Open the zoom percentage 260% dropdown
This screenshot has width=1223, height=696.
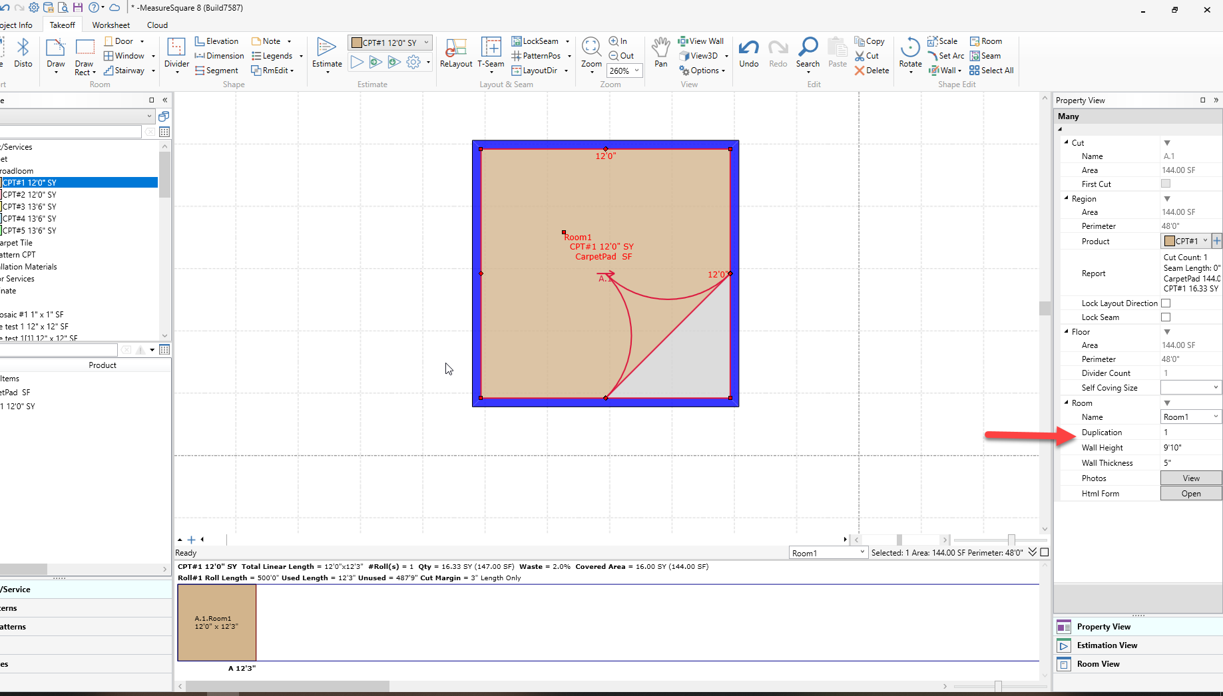pos(636,71)
